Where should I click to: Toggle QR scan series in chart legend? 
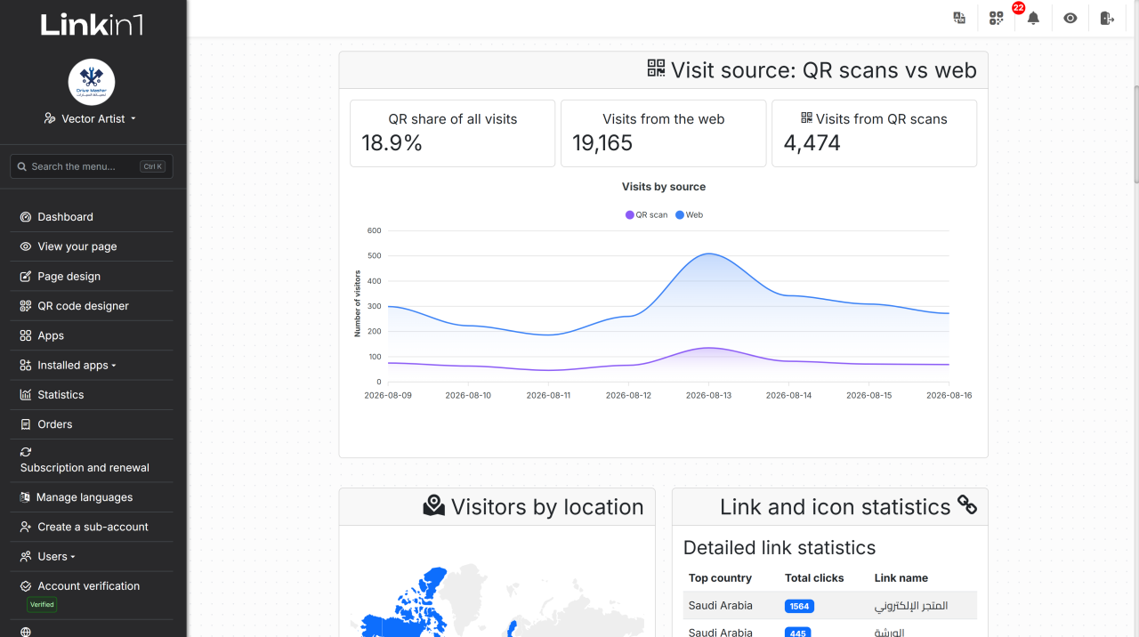647,214
